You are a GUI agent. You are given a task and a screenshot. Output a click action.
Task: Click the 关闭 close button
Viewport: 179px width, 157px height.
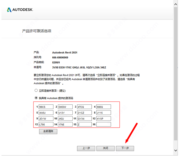pos(106,148)
